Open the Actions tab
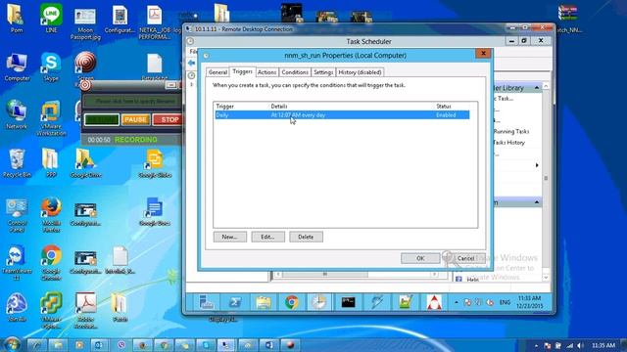Viewport: 627px width, 352px height. [x=266, y=72]
